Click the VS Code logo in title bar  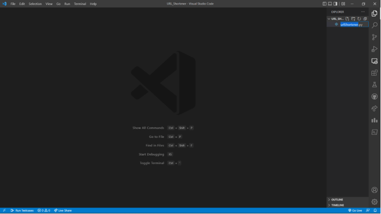pos(5,4)
